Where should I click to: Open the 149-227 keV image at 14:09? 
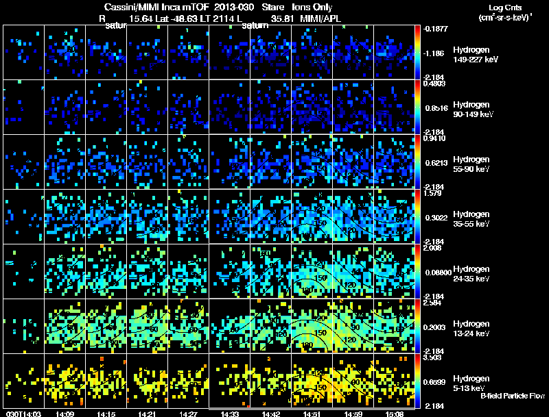tap(65, 53)
